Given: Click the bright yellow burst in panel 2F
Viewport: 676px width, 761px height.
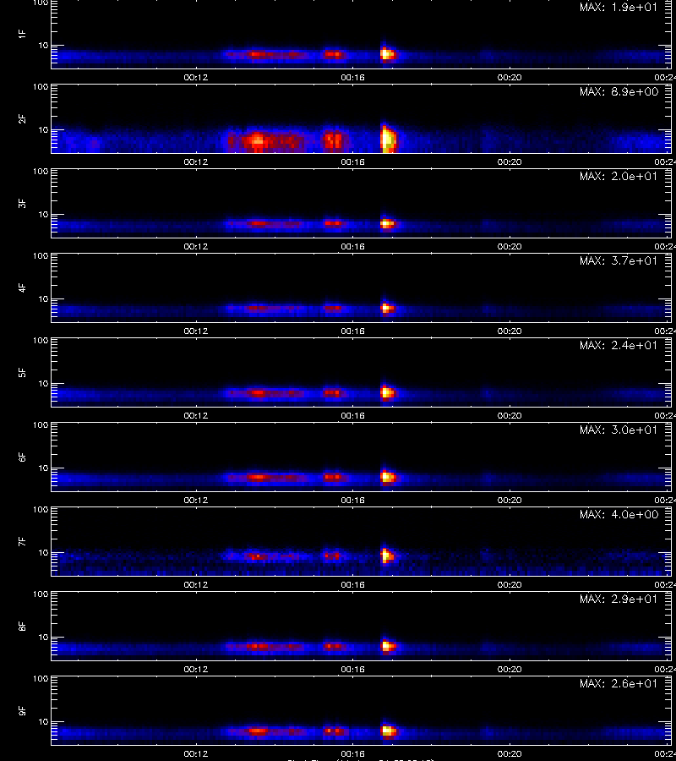Looking at the screenshot, I should 388,140.
